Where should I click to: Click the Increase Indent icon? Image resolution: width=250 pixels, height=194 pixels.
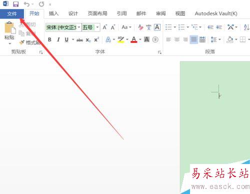click(x=219, y=27)
